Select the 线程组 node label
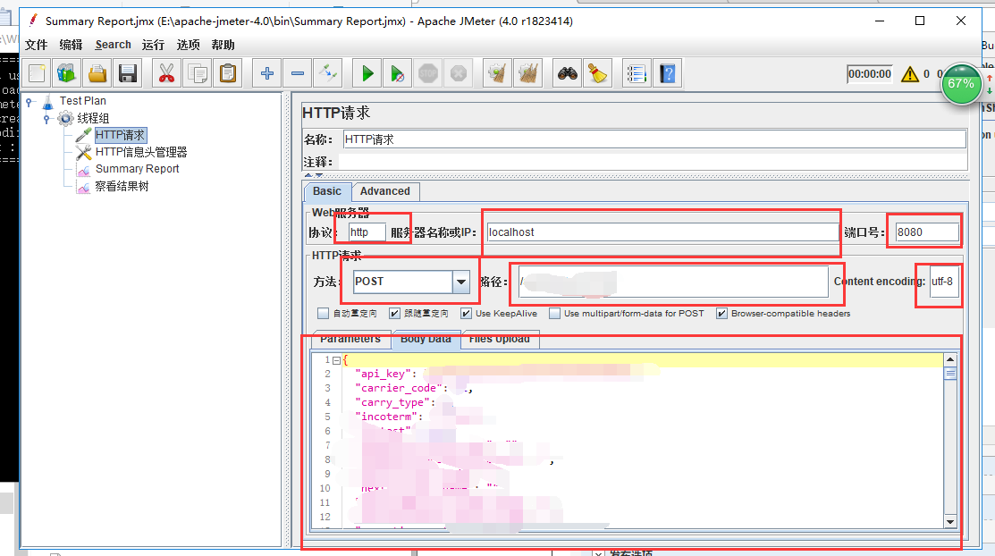The height and width of the screenshot is (556, 995). pyautogui.click(x=93, y=118)
